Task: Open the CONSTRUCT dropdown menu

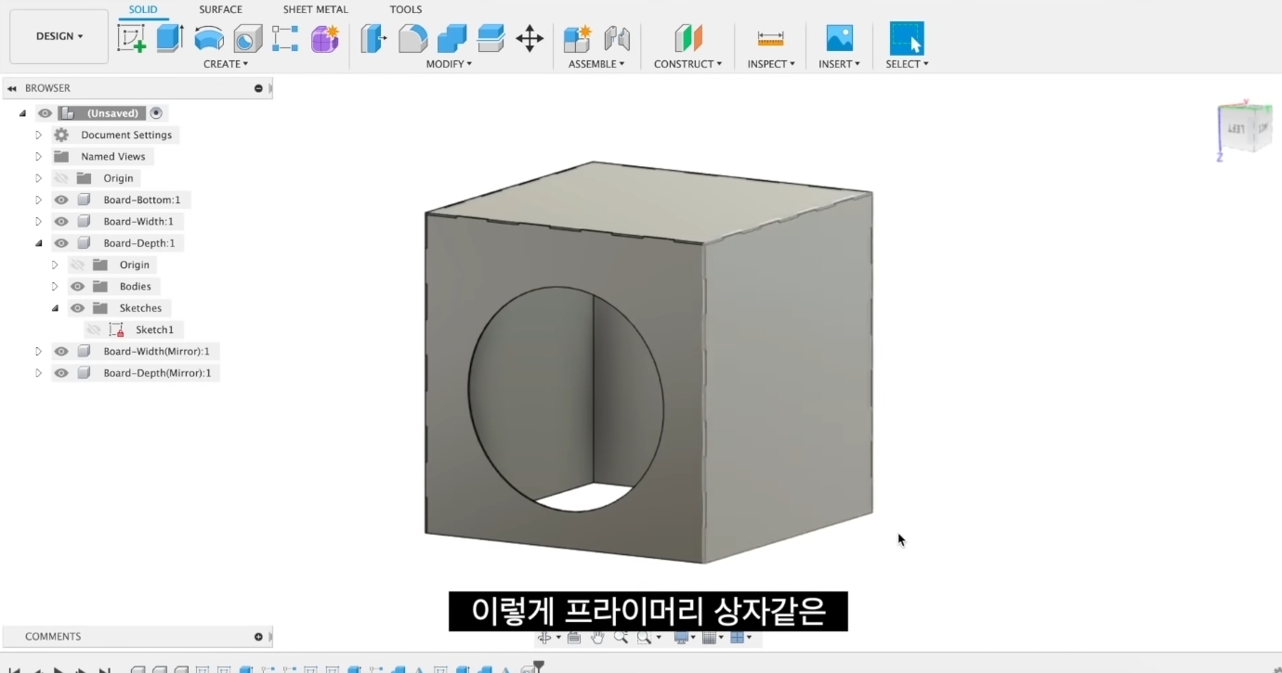Action: tap(688, 64)
